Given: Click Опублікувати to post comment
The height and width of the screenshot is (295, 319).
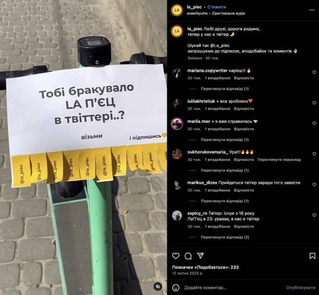Looking at the screenshot, I should pyautogui.click(x=301, y=288).
